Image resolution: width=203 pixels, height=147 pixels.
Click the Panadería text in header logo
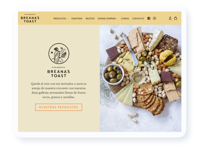click(30, 15)
